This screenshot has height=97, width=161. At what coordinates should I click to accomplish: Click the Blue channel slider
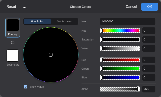[x=120, y=77]
